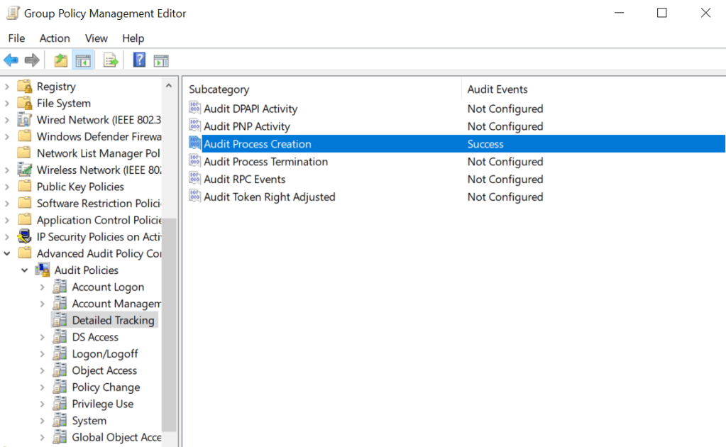This screenshot has width=726, height=447.
Task: Collapse Advanced Audit Policy Configuration node
Action: tap(7, 254)
